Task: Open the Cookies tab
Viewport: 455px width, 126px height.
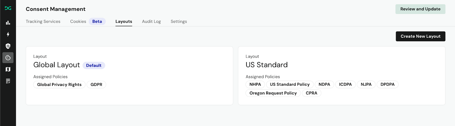Action: [78, 22]
